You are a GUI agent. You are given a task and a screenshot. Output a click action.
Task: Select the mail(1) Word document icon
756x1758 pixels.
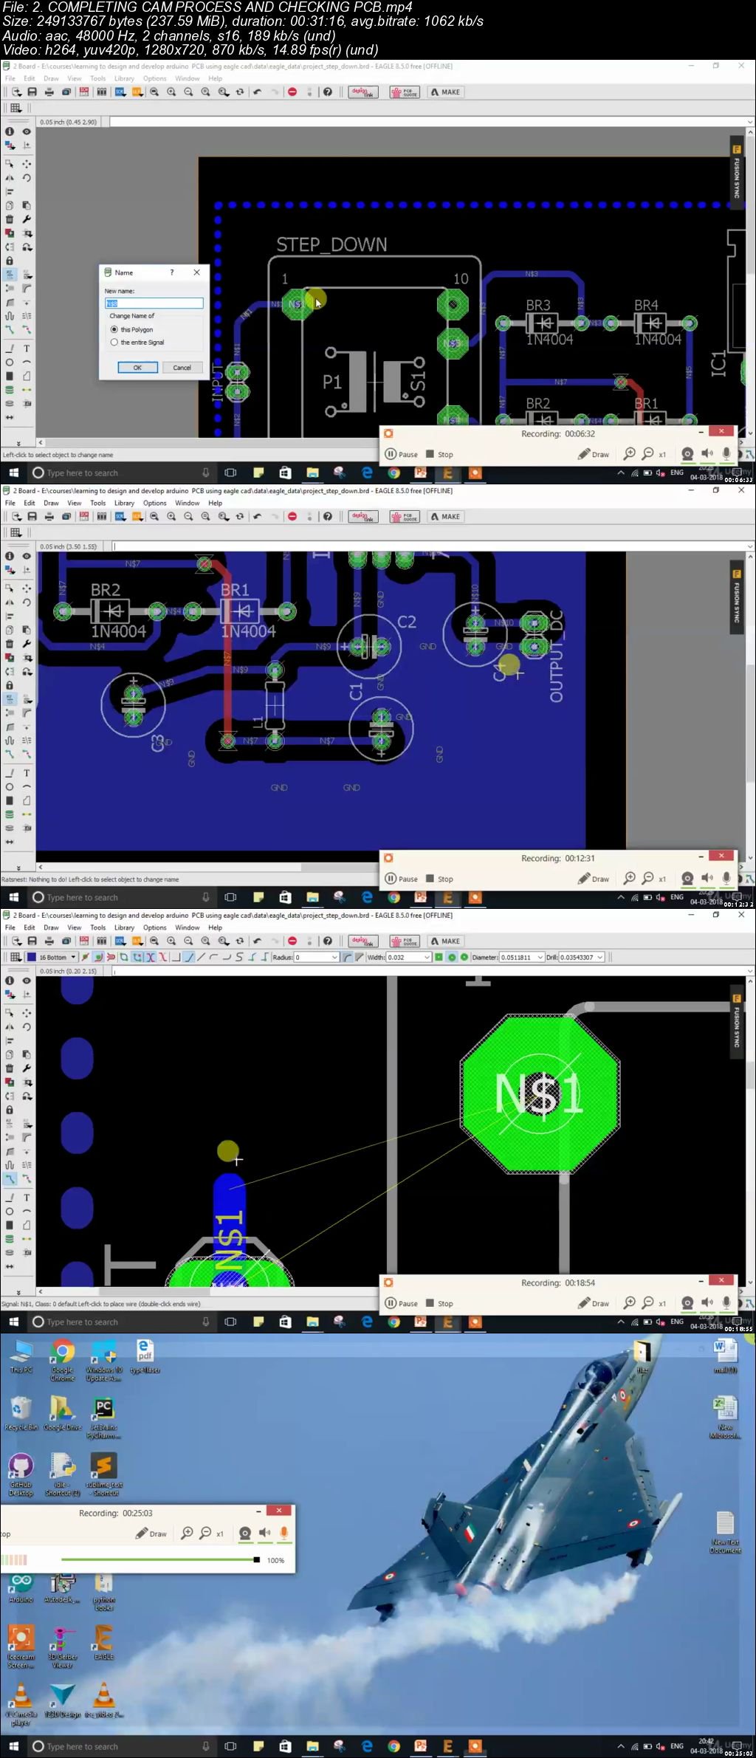click(x=725, y=1357)
